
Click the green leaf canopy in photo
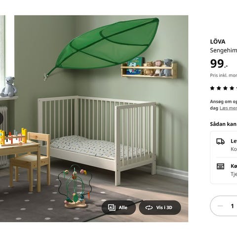(105, 46)
